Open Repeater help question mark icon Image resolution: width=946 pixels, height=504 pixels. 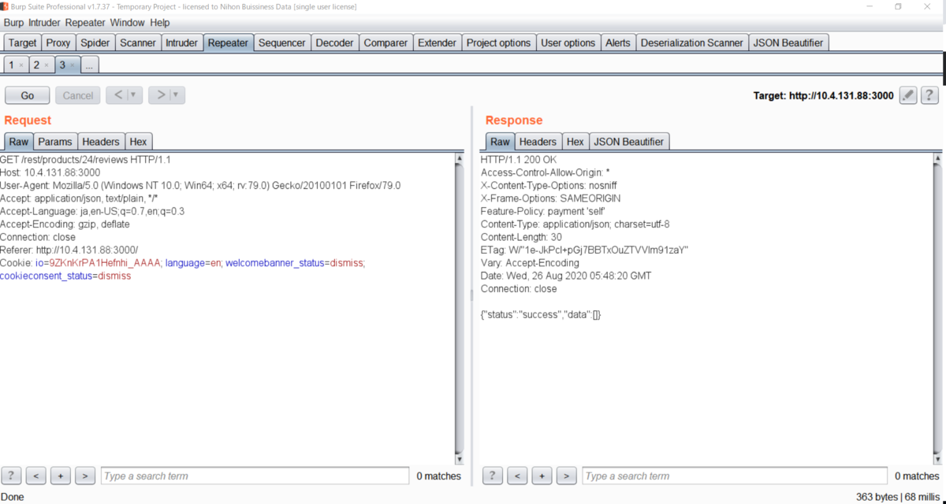[x=929, y=95]
